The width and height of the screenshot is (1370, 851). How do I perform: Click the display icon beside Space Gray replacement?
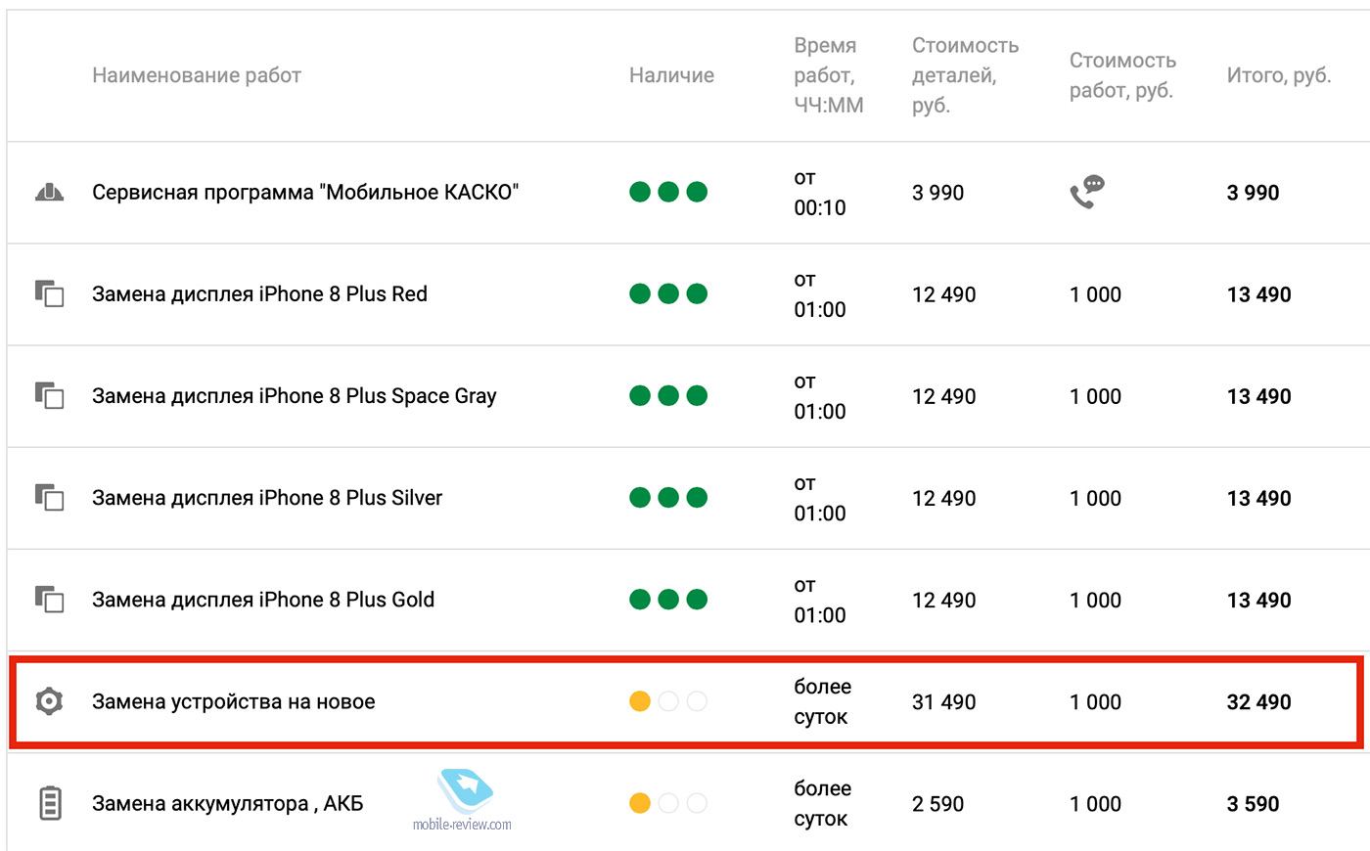(49, 396)
